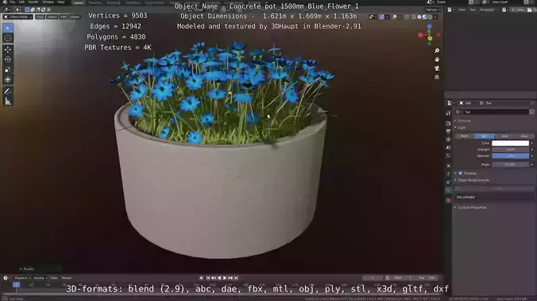This screenshot has height=301, width=537.
Task: Select the Point light type
Action: [464, 136]
